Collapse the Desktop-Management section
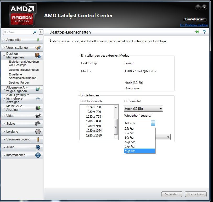The image size is (213, 202). 22,56
